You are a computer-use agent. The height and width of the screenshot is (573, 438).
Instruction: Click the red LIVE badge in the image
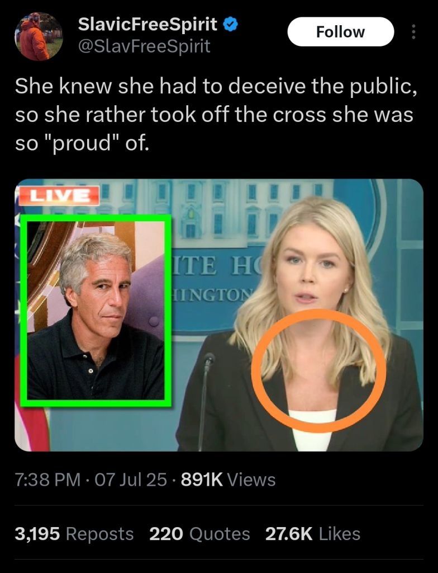click(59, 195)
